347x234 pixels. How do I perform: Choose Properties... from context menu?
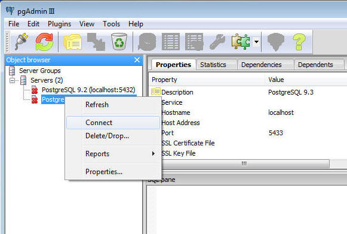[113, 172]
